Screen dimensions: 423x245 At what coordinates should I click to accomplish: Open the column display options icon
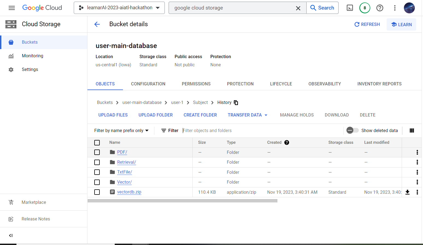pos(412,131)
